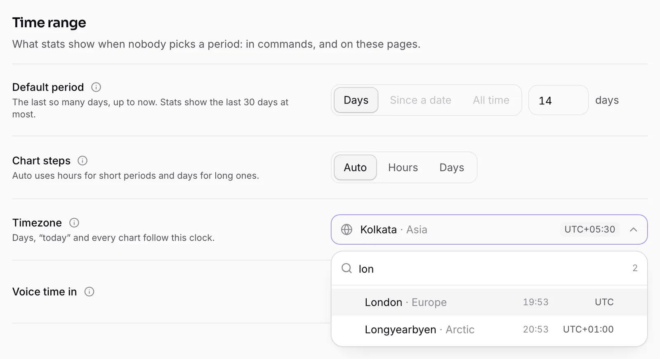This screenshot has width=660, height=359.
Task: Focus the timezone search field containing lon
Action: pos(489,269)
